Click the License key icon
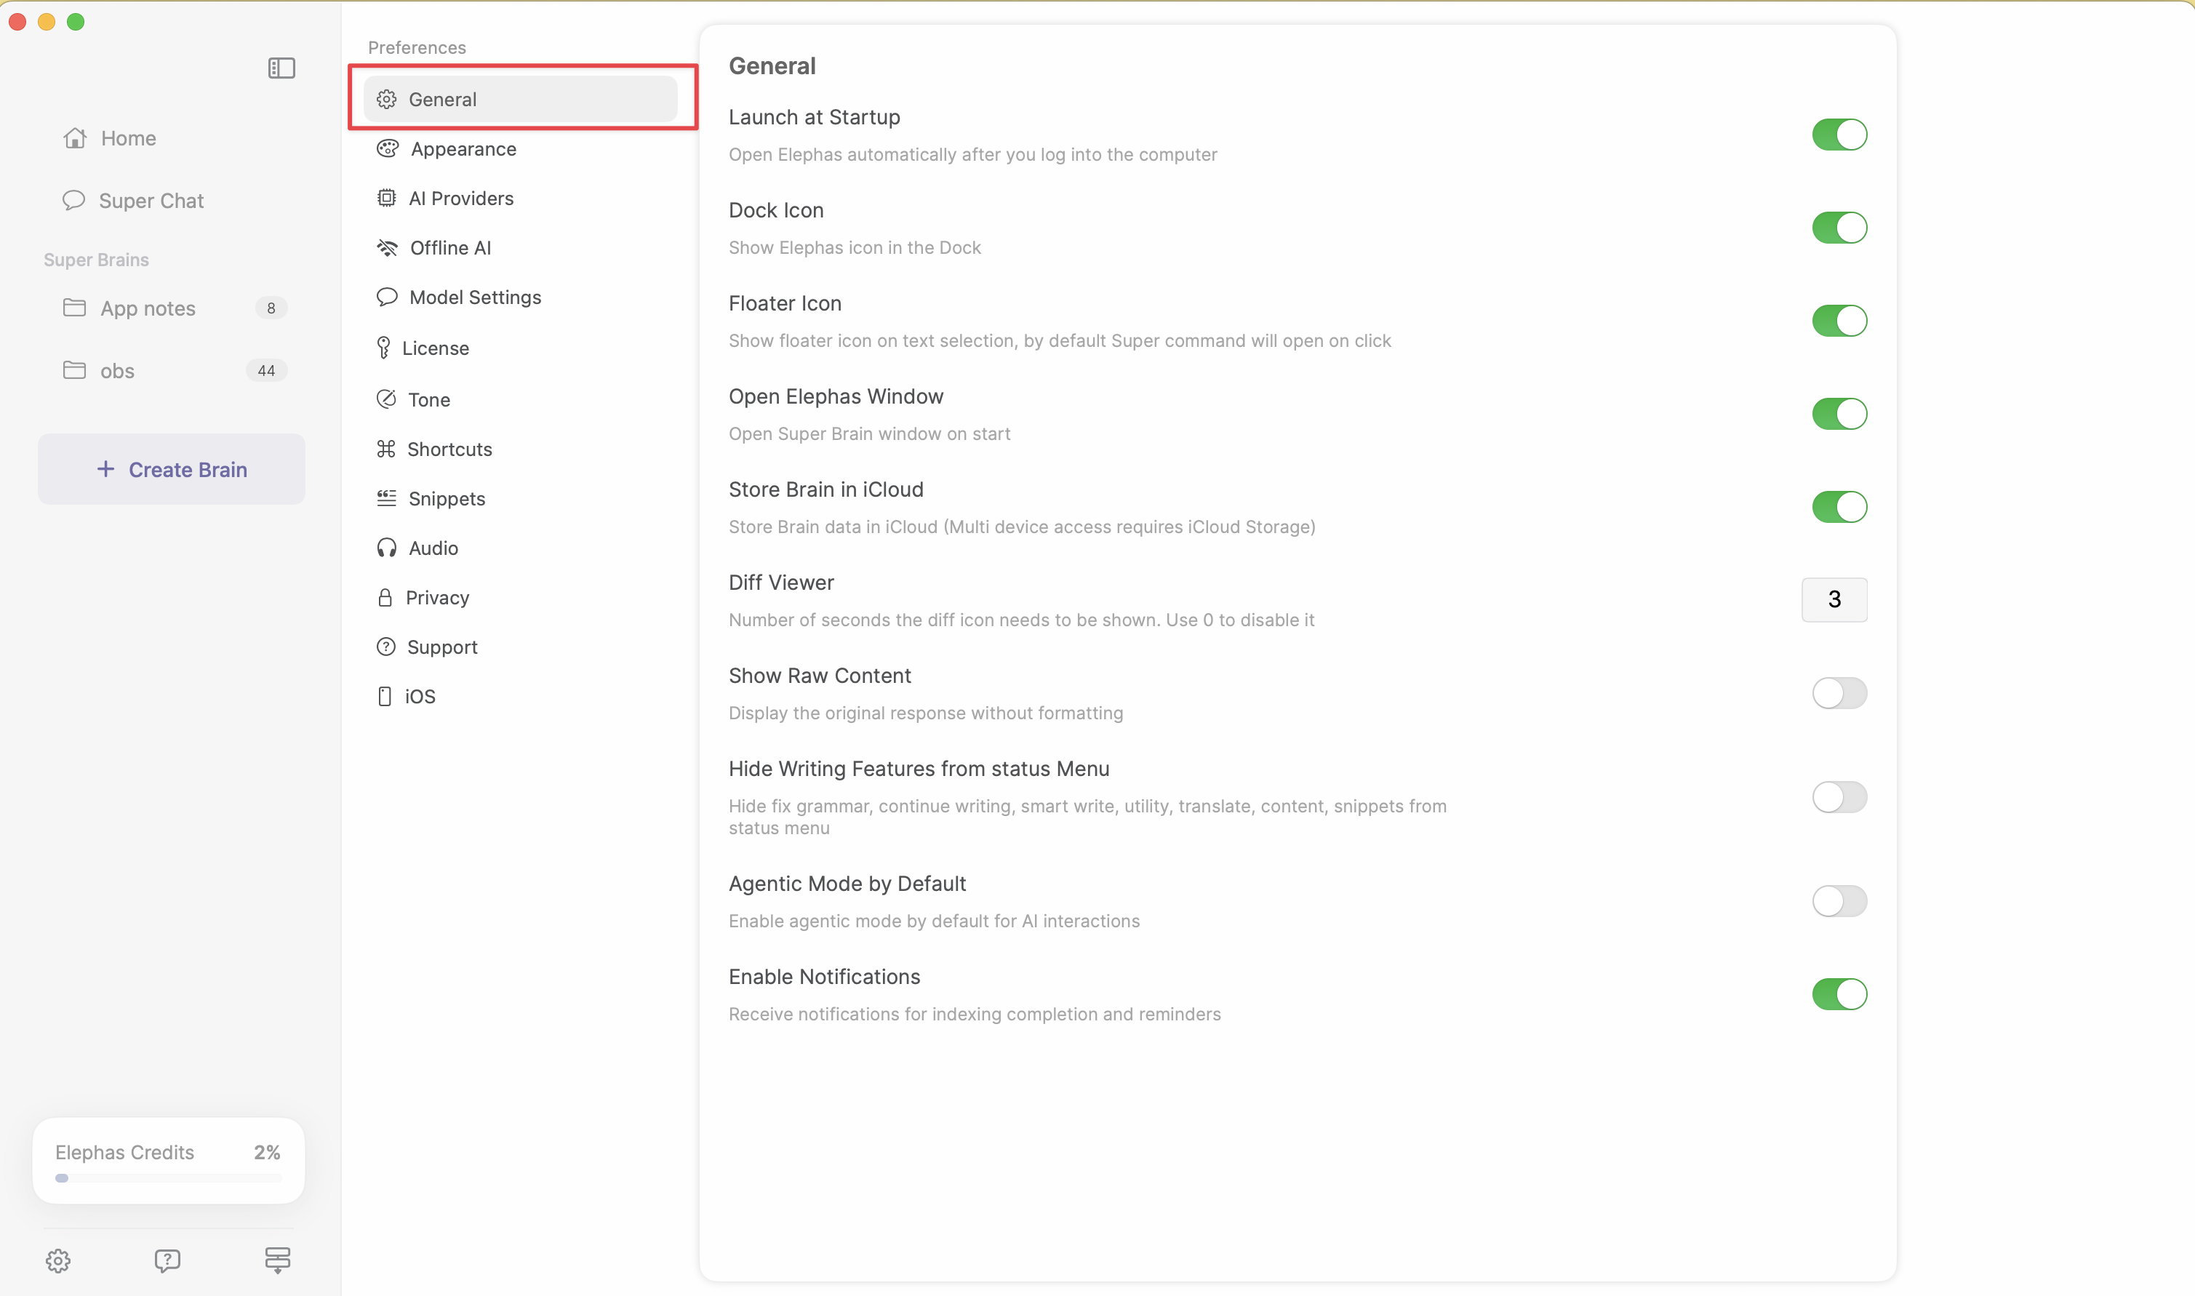Image resolution: width=2195 pixels, height=1296 pixels. click(383, 348)
